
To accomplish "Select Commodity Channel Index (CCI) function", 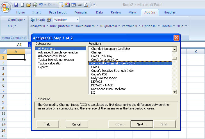I will pos(130,63).
